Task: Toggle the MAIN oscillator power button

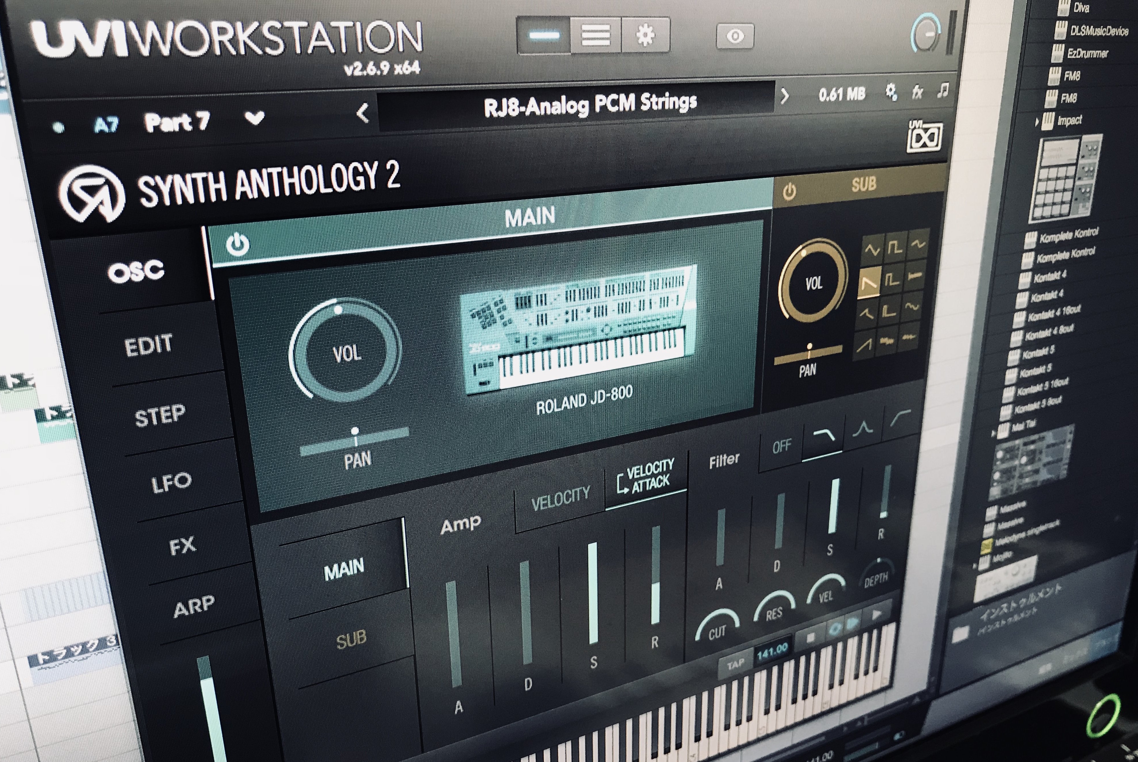Action: coord(238,244)
